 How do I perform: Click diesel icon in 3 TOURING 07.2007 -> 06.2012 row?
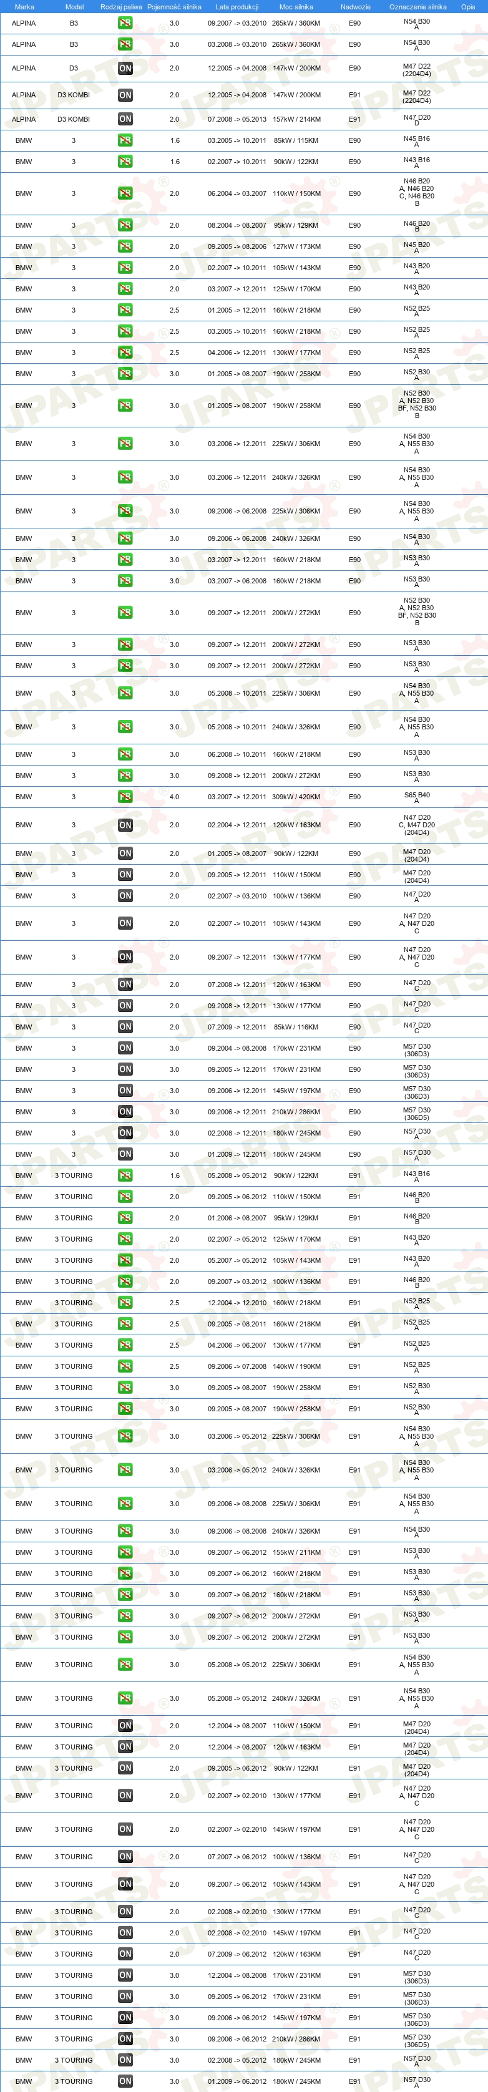(x=125, y=1857)
